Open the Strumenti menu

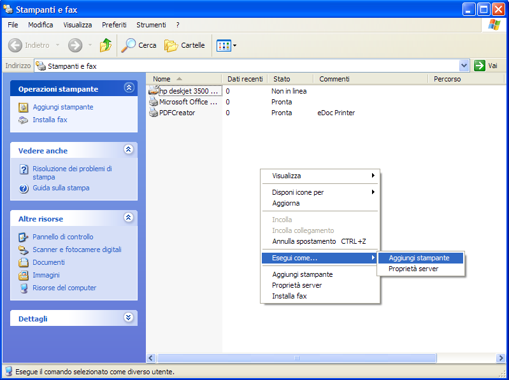click(151, 25)
